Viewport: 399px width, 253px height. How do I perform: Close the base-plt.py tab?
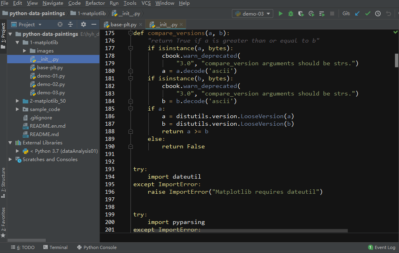click(x=140, y=24)
